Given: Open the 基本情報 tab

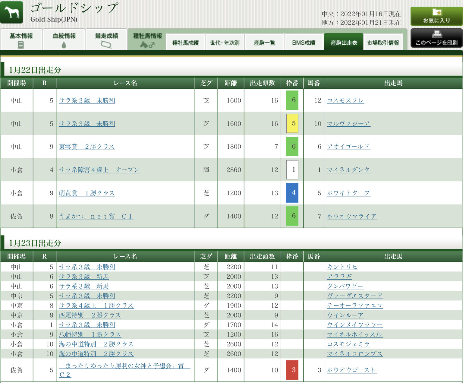Looking at the screenshot, I should 21,40.
